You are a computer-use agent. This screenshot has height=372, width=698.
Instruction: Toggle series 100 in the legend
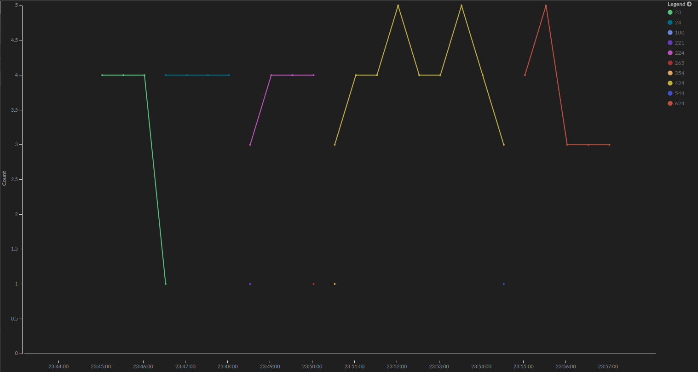(676, 33)
